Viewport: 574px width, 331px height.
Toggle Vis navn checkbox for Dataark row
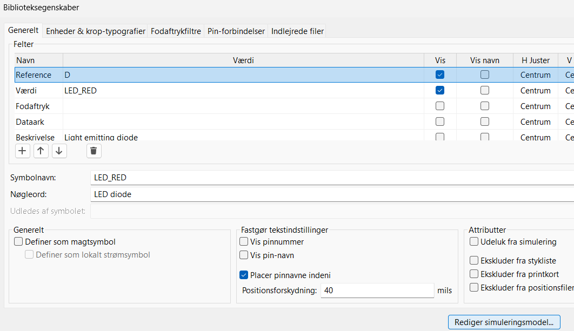tap(485, 122)
